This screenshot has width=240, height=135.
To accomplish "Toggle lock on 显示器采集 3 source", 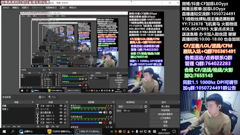I will 65,112.
